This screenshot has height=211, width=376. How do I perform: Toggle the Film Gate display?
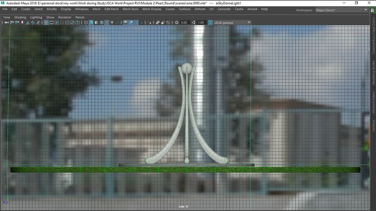coord(51,23)
